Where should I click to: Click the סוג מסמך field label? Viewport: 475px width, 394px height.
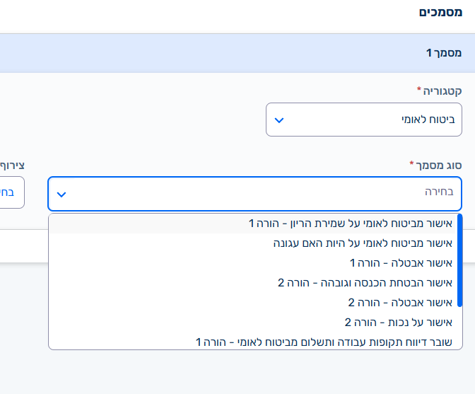pos(435,165)
